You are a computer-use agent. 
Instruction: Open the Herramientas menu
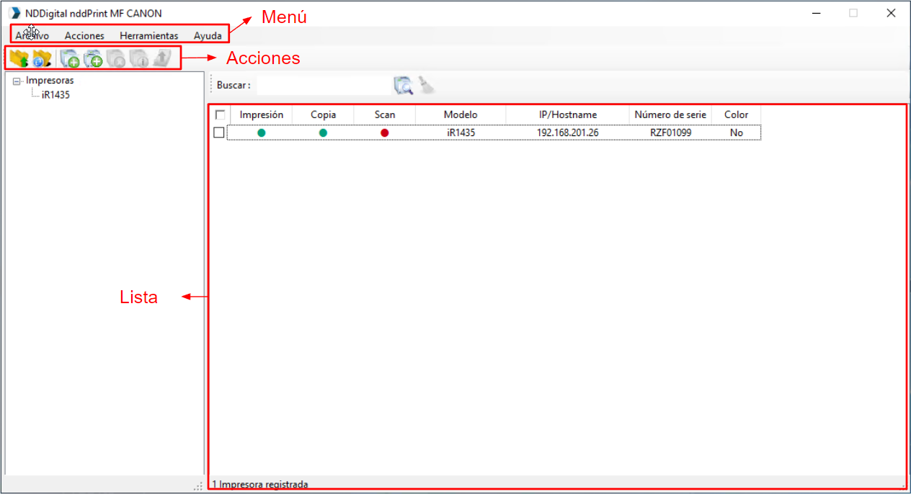[x=148, y=35]
